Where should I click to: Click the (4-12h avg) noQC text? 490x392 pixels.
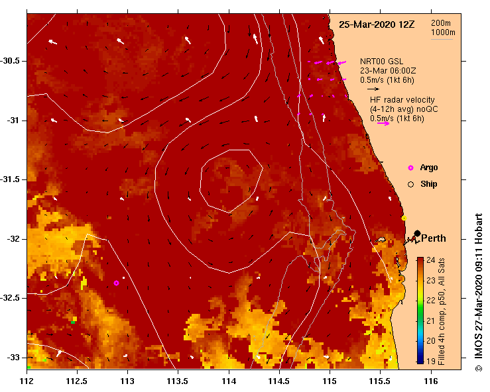(404, 109)
